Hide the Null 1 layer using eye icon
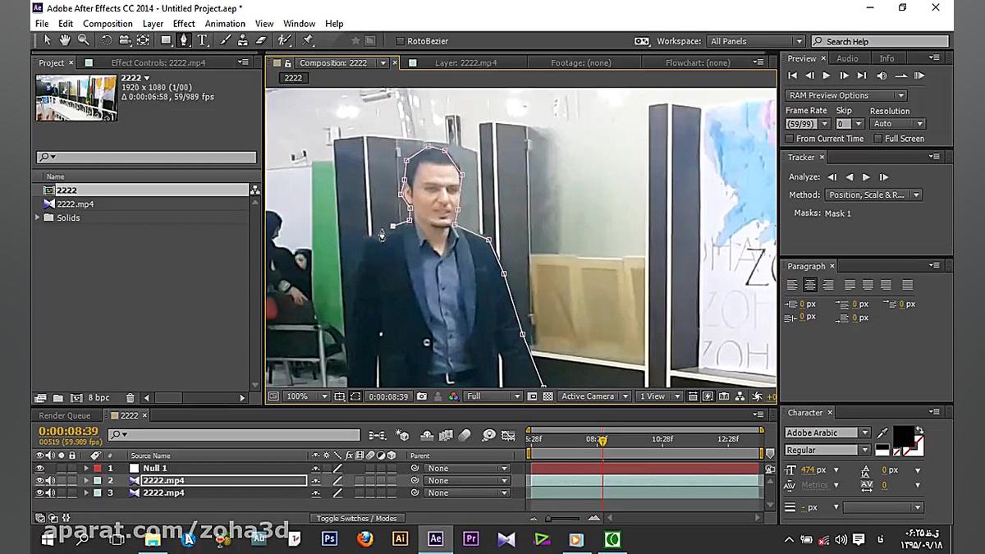Image resolution: width=985 pixels, height=554 pixels. (39, 468)
